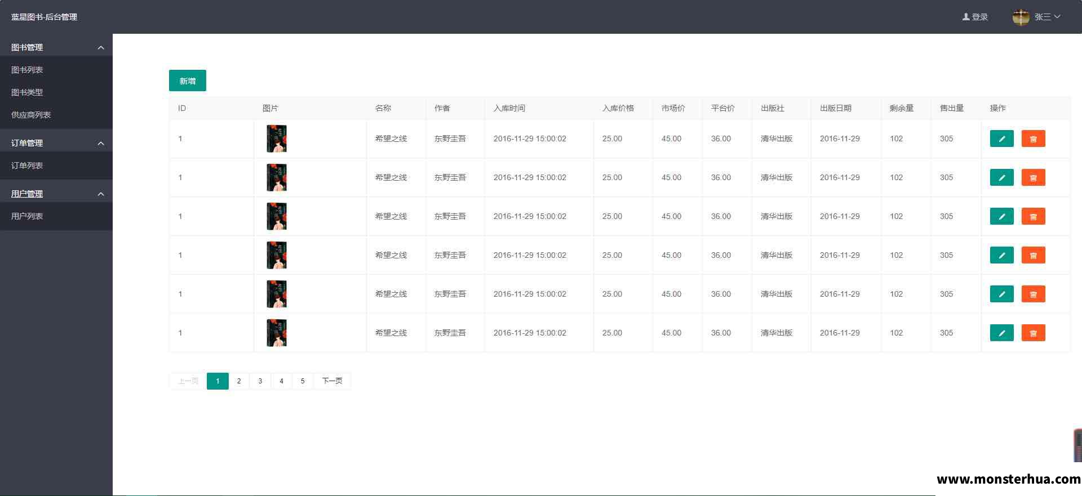Click book cover thumbnail in sixth row
The height and width of the screenshot is (496, 1082).
[277, 333]
